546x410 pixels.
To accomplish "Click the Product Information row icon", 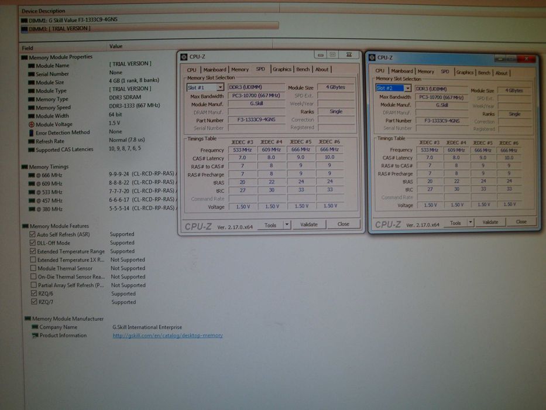I will point(35,336).
